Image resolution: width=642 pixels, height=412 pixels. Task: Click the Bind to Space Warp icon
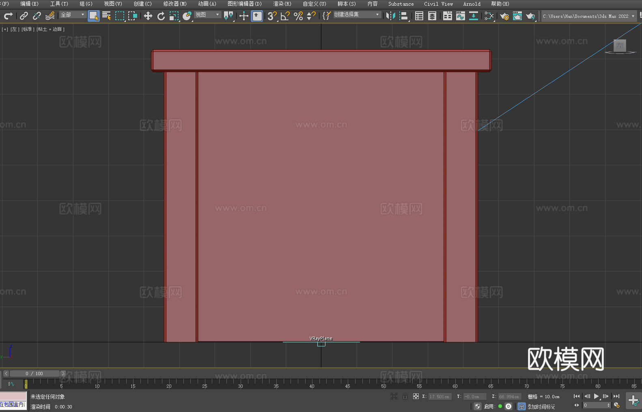tap(50, 16)
